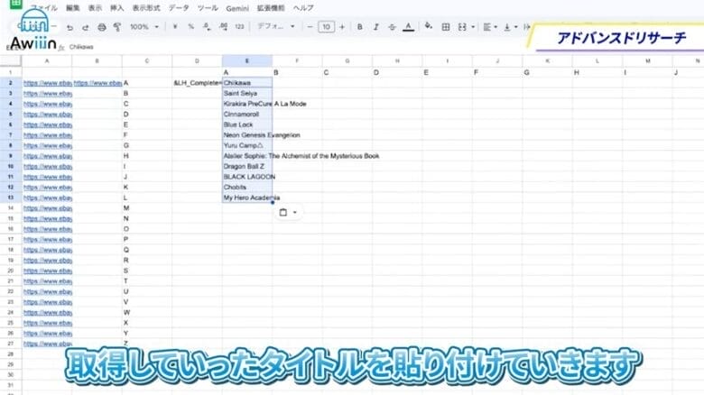Activate the paint format tool
This screenshot has height=395, width=704.
[117, 27]
